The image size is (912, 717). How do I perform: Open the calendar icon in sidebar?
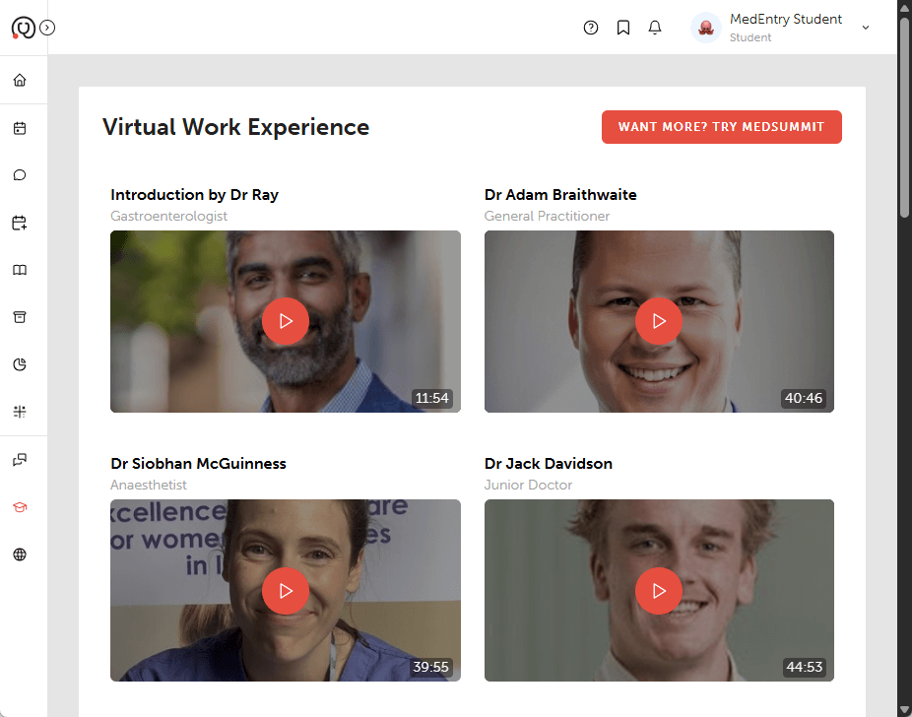pyautogui.click(x=20, y=128)
